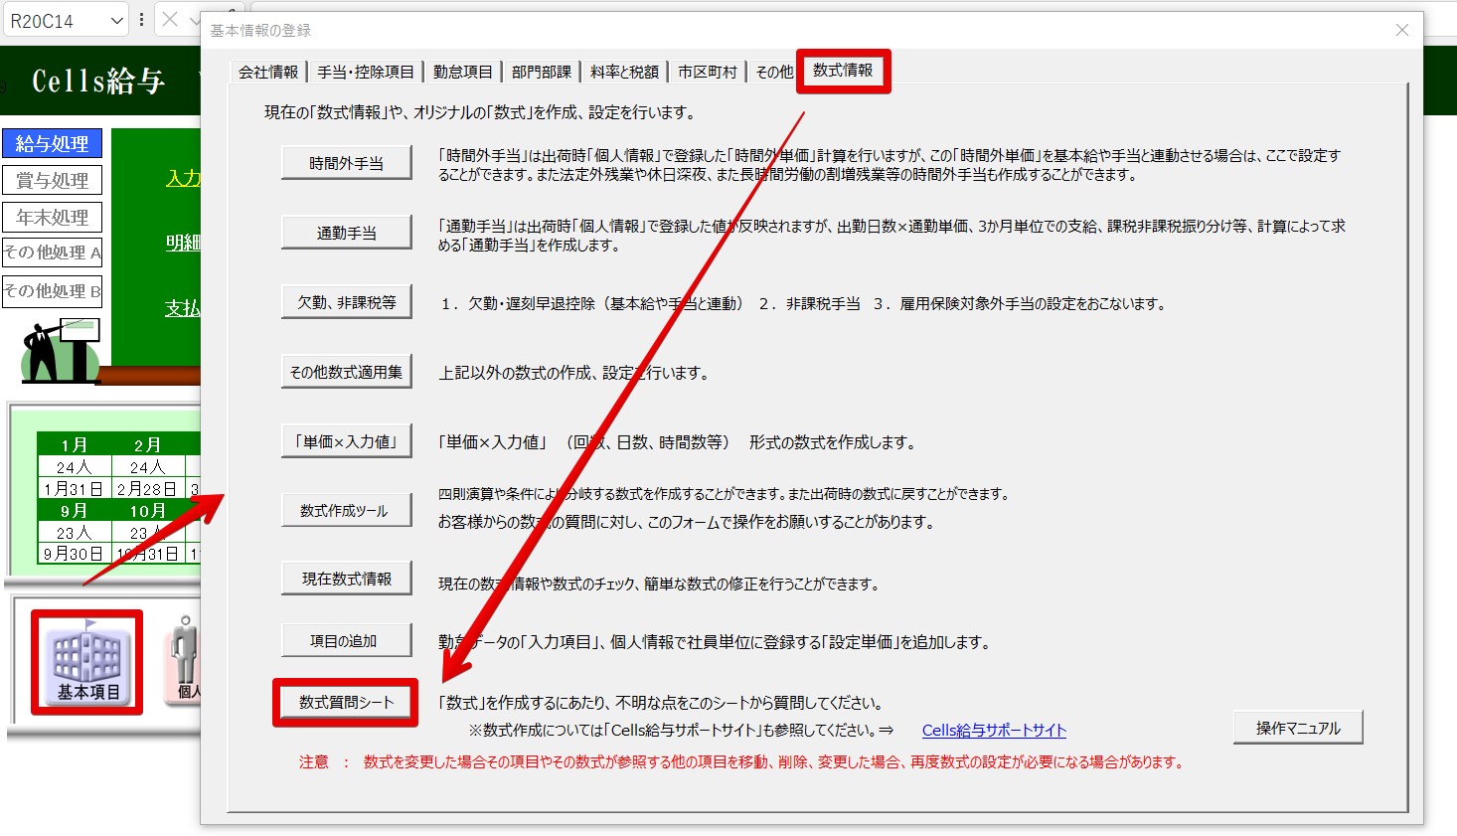The height and width of the screenshot is (836, 1457).
Task: Launch the 数式作成ツール
Action: 345,511
